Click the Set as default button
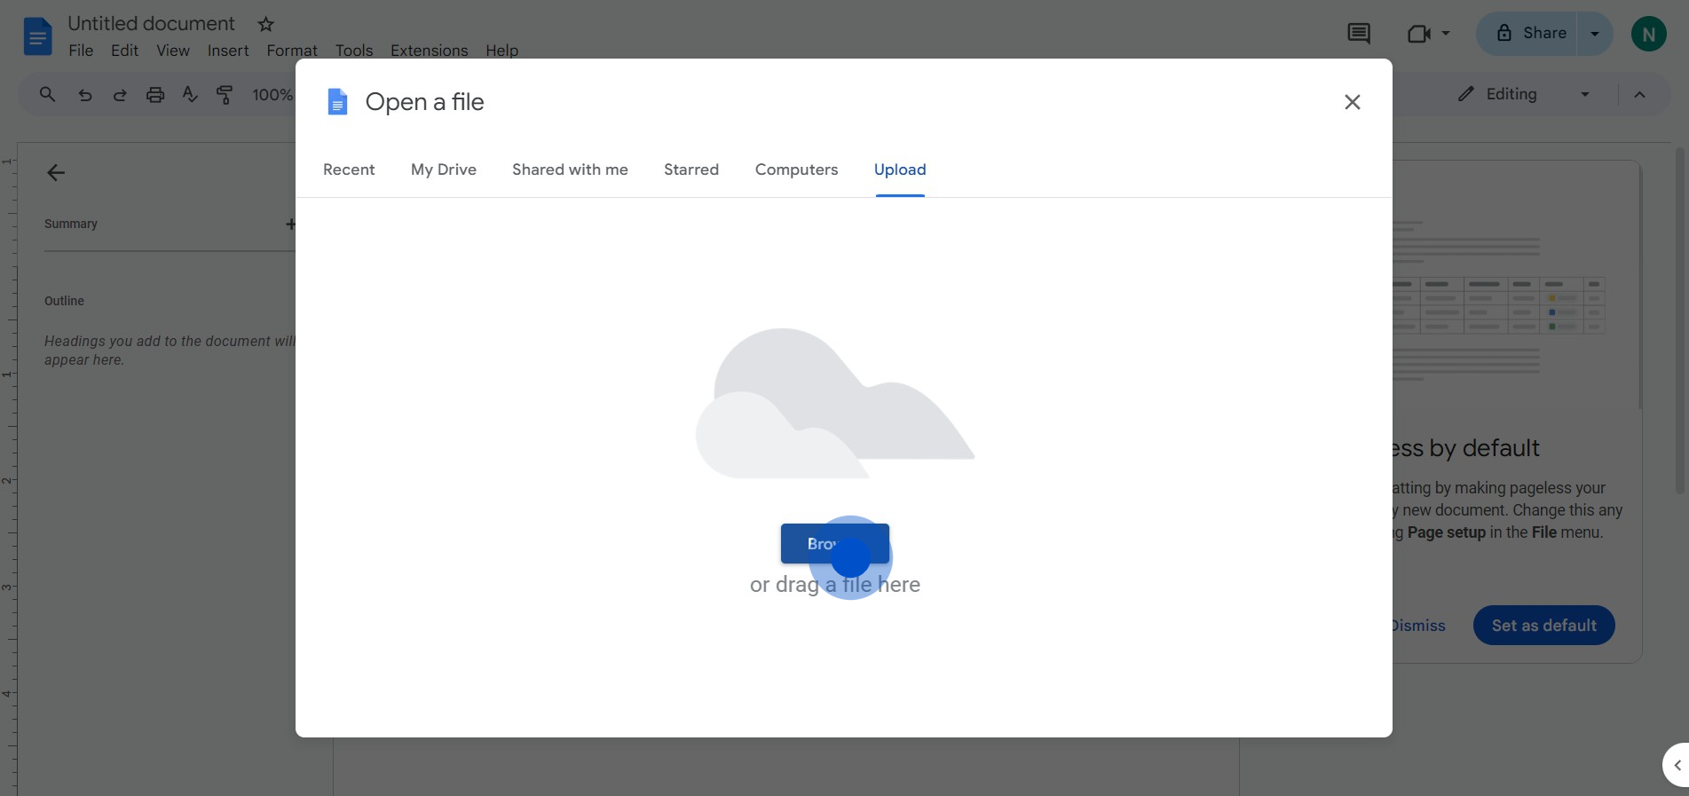The width and height of the screenshot is (1689, 796). 1543,626
